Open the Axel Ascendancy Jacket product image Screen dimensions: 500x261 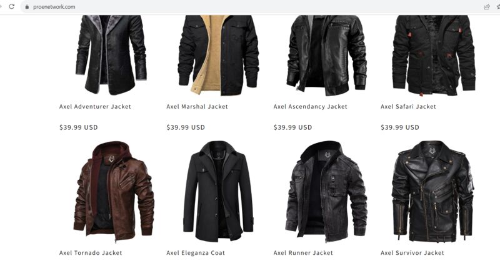(326, 55)
